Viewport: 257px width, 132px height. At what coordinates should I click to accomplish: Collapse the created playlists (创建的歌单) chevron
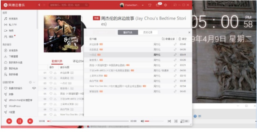pyautogui.click(x=34, y=82)
